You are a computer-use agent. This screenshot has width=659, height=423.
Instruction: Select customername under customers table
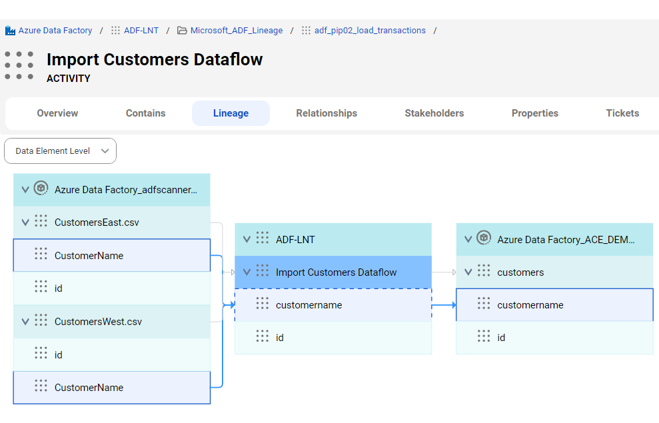tap(555, 305)
